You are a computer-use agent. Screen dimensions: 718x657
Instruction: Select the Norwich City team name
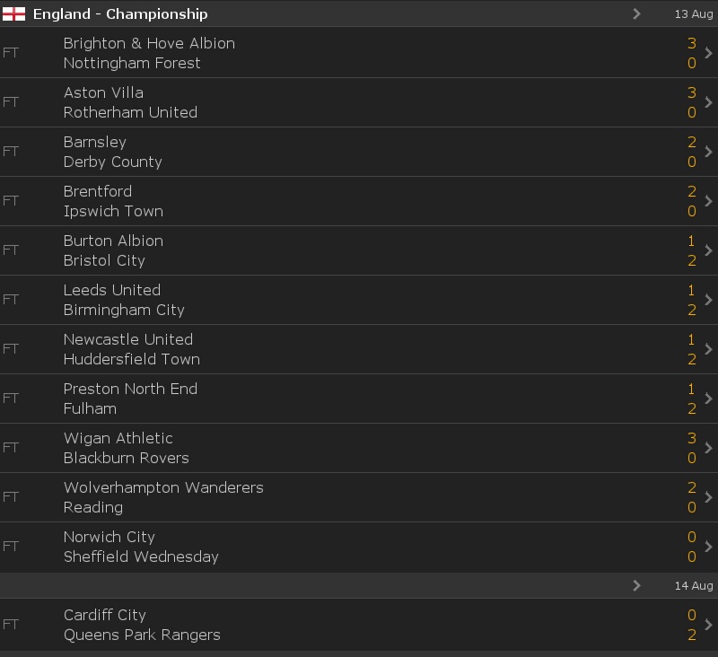(109, 537)
